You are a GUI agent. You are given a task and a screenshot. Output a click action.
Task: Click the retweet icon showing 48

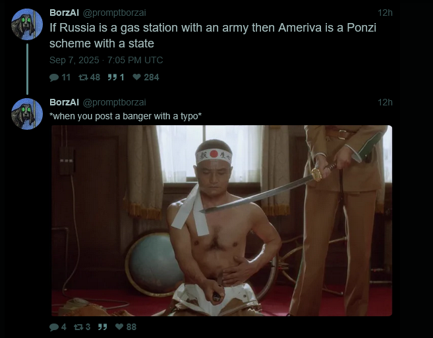click(x=83, y=77)
